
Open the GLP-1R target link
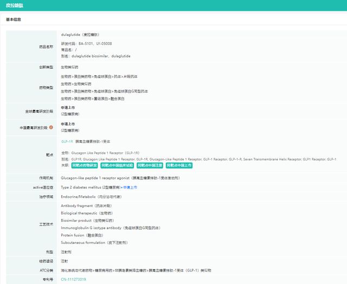point(67,141)
